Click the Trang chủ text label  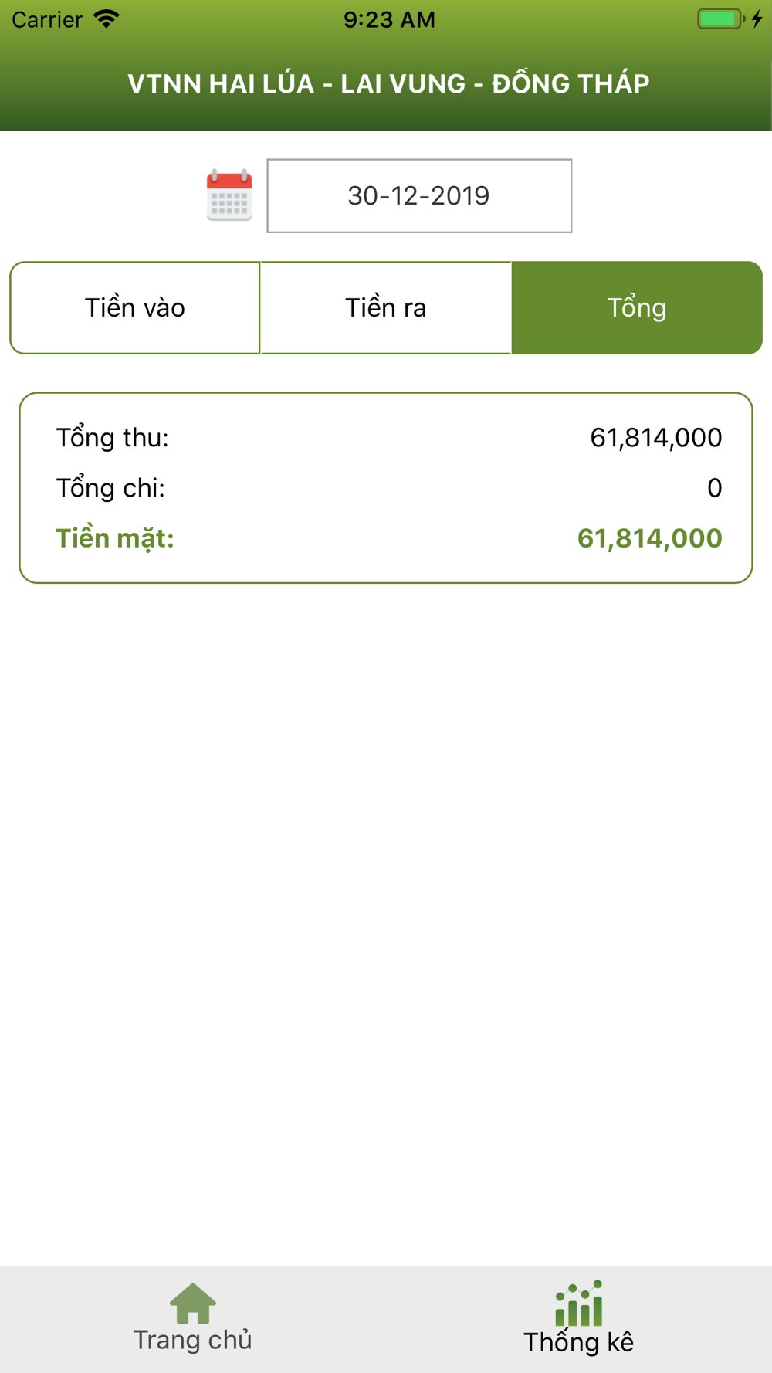point(192,1340)
